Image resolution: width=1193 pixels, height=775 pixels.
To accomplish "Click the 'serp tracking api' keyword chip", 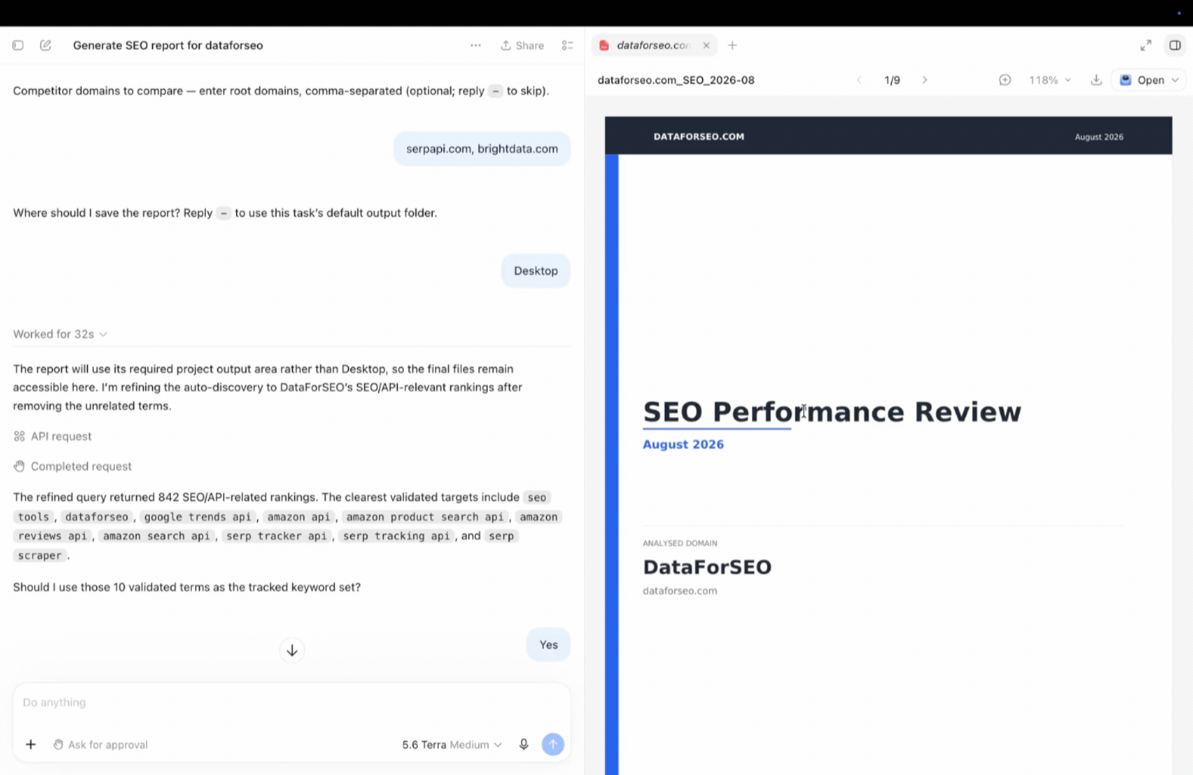I will click(396, 536).
